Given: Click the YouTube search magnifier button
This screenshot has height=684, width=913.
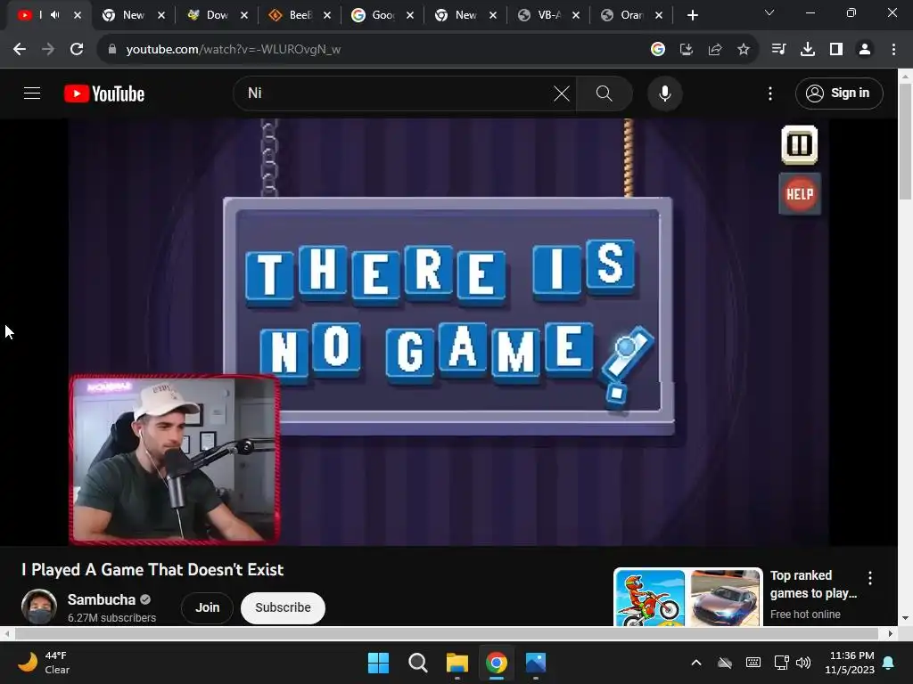Looking at the screenshot, I should pos(604,93).
